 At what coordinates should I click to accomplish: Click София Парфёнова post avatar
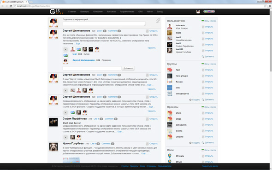point(53,122)
